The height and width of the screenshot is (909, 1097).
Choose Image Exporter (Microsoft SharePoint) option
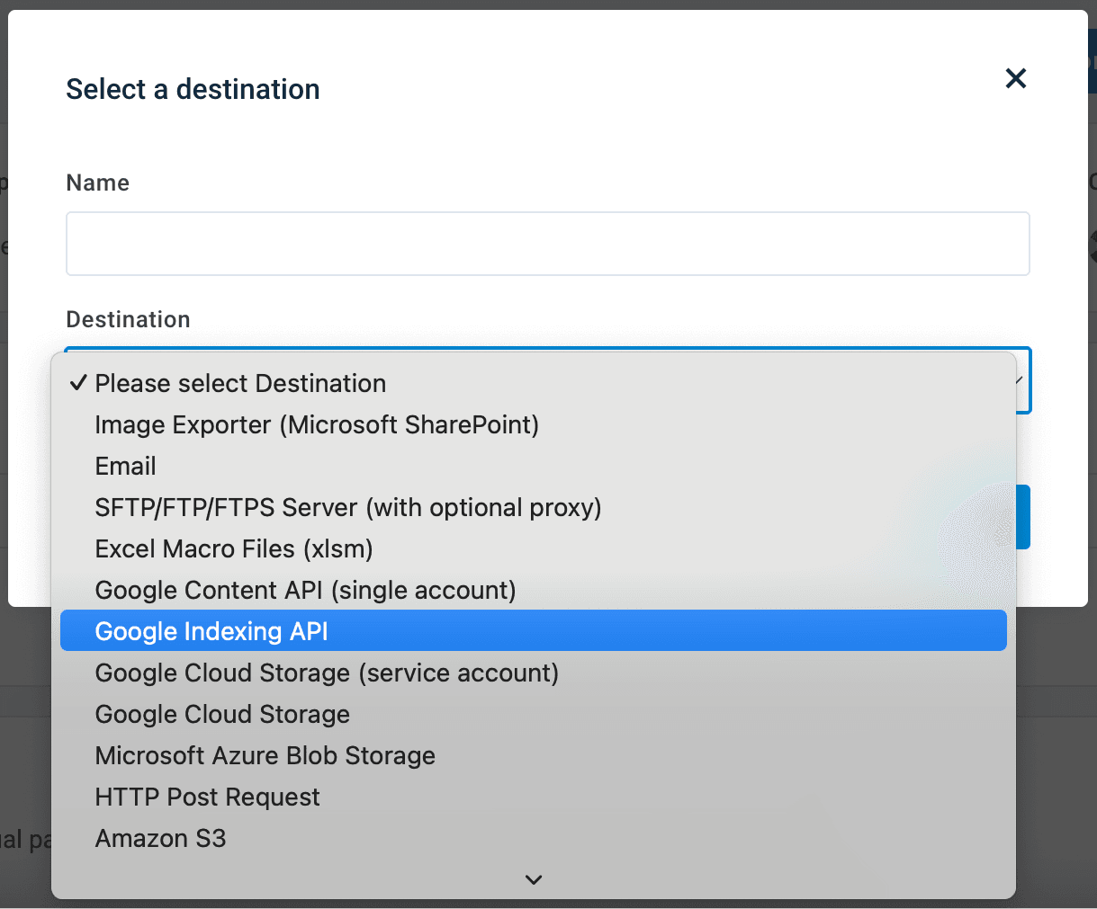pos(317,425)
